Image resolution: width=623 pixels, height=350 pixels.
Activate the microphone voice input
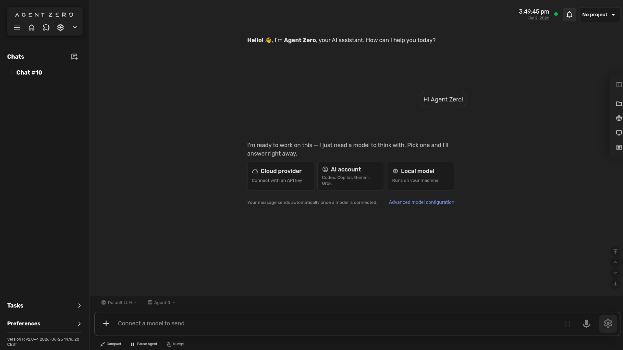[586, 324]
